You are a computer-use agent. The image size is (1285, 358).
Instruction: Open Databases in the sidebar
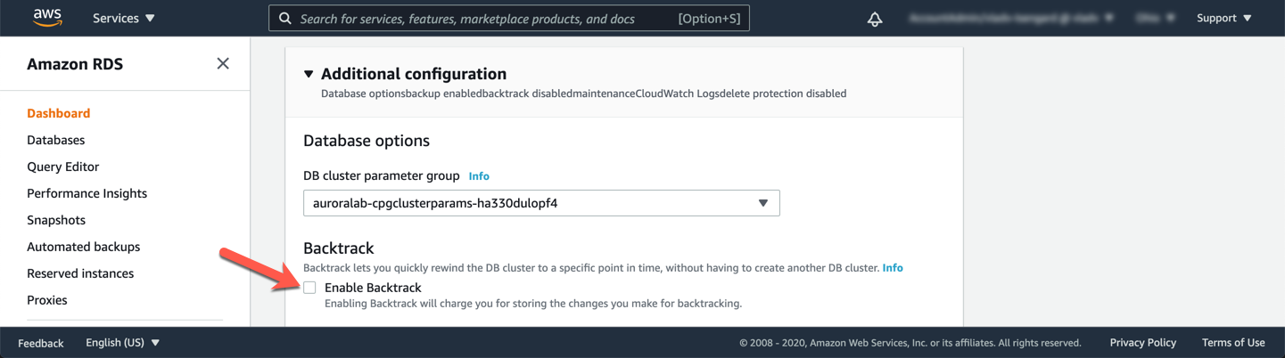point(56,140)
